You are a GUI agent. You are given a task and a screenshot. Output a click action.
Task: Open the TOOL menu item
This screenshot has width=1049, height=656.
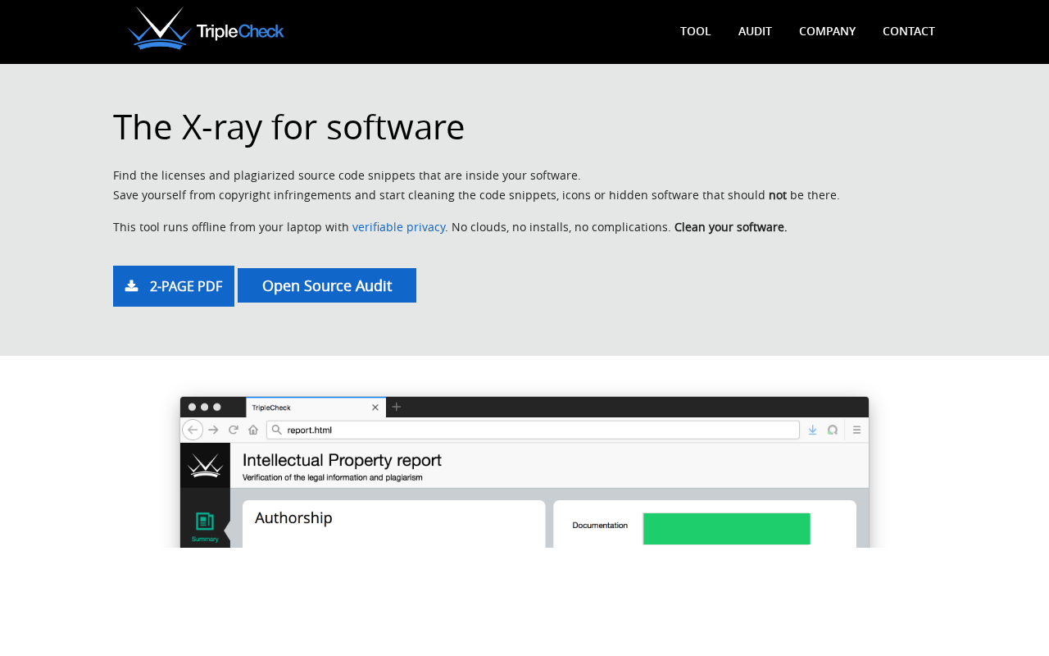(x=696, y=31)
